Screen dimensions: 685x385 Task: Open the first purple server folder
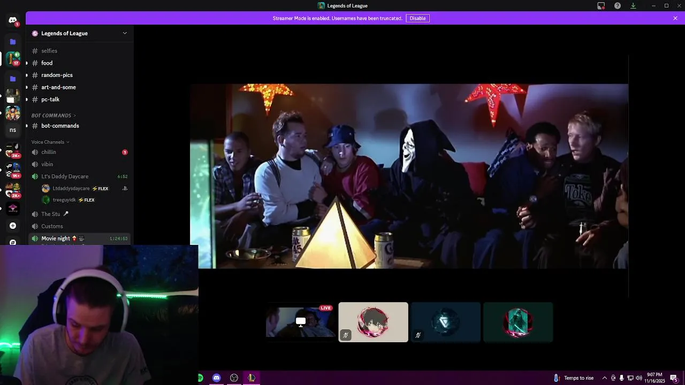tap(13, 42)
